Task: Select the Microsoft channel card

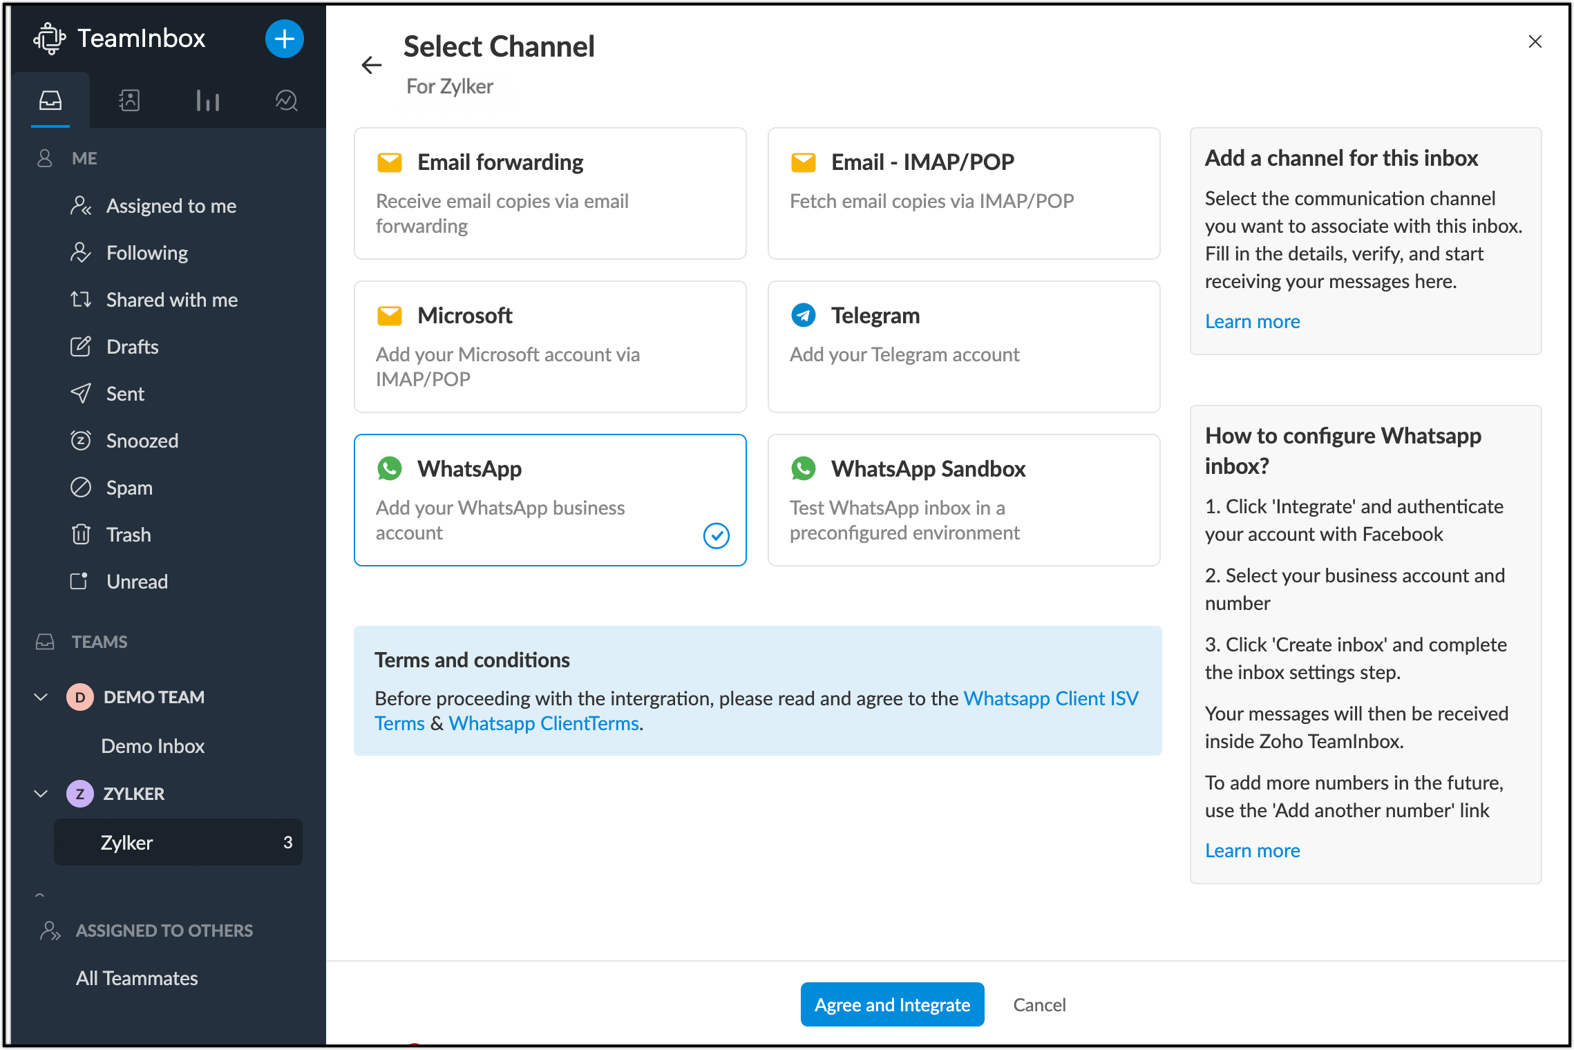Action: pos(550,347)
